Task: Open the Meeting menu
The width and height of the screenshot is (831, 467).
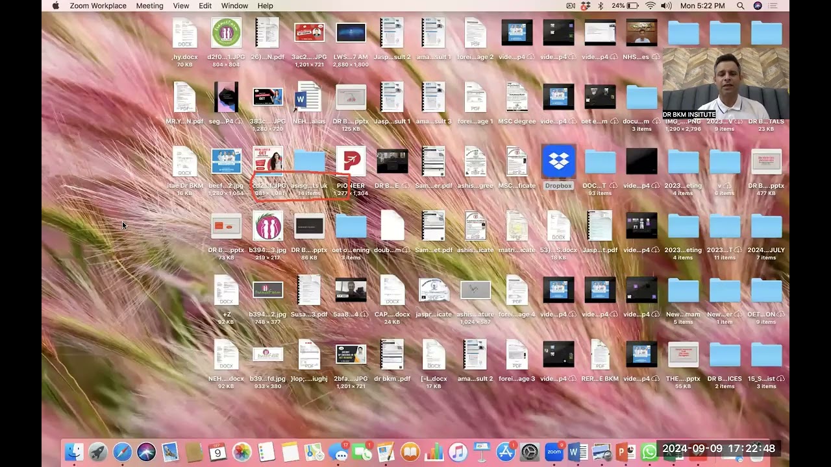Action: pyautogui.click(x=150, y=6)
